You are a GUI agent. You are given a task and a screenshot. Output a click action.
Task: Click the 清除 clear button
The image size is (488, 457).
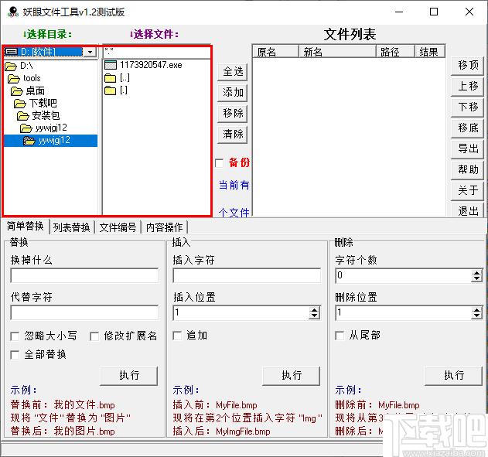point(233,135)
